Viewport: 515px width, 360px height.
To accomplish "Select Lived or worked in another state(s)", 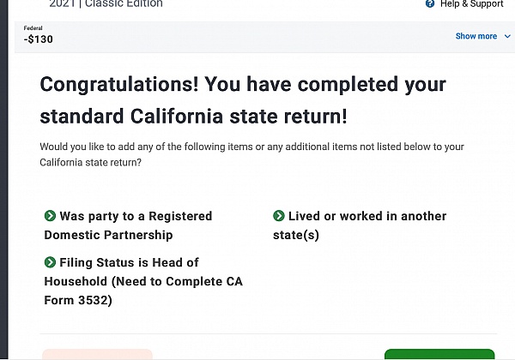I will click(x=360, y=225).
